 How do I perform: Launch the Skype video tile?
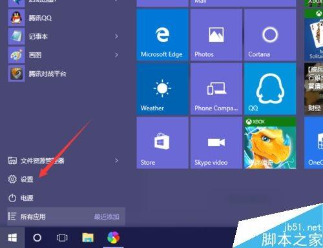click(216, 143)
